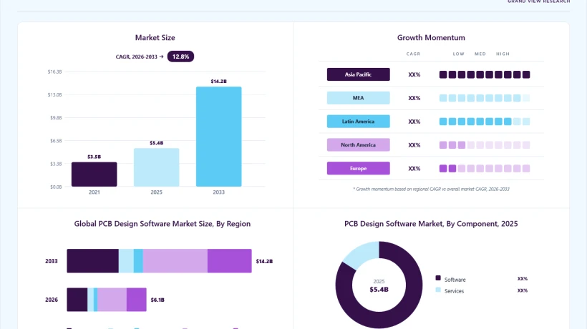587x329 pixels.
Task: Click the Software legend label
Action: click(x=455, y=280)
